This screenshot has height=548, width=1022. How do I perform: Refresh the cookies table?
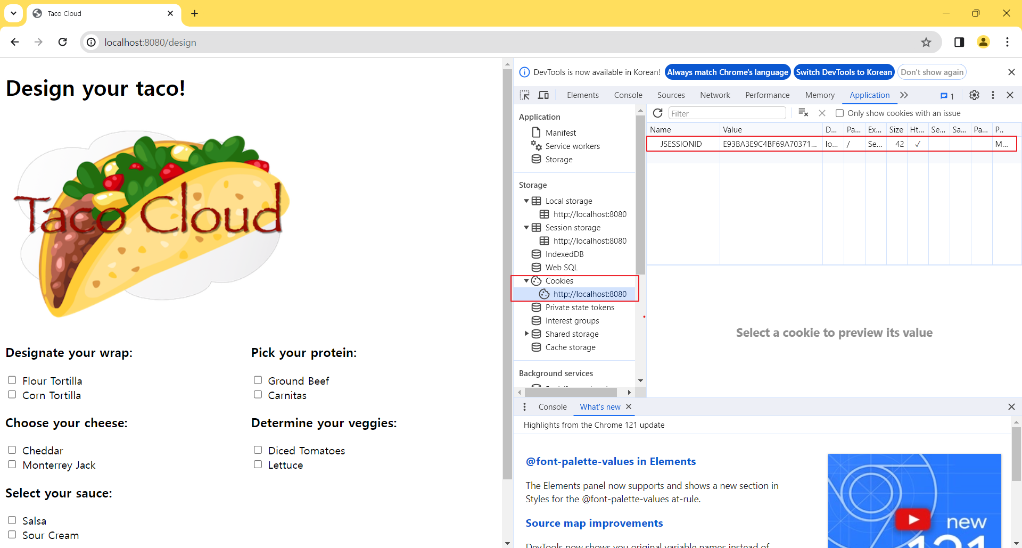[658, 113]
